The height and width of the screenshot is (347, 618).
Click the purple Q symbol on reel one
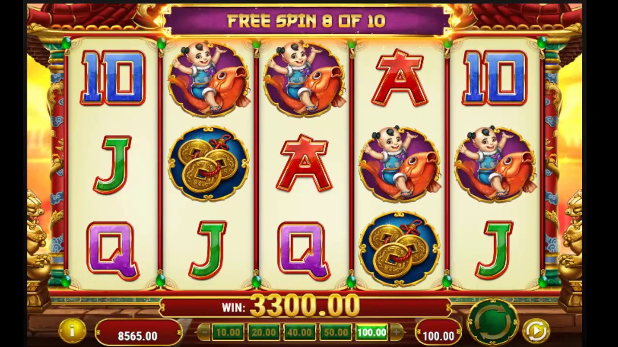(113, 251)
